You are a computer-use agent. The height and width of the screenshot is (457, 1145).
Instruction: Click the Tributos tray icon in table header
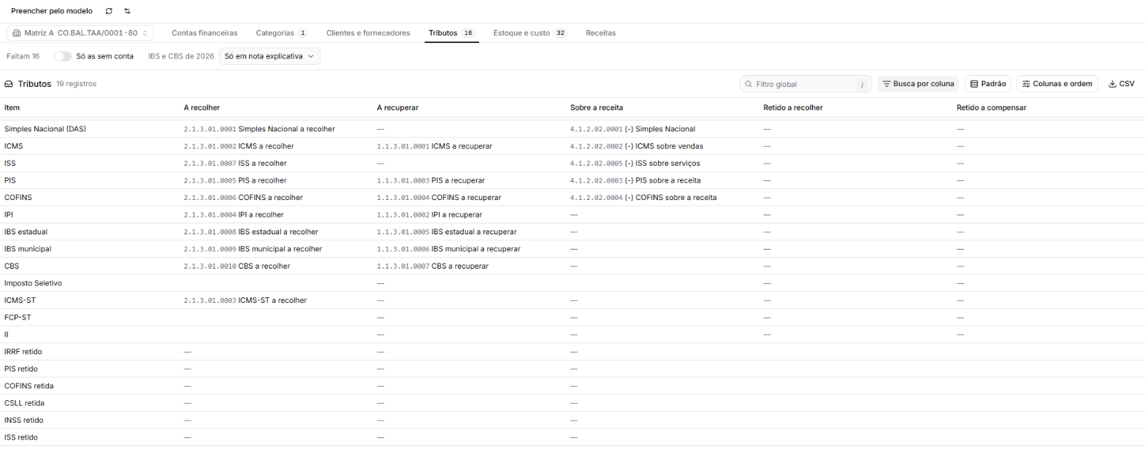pos(9,84)
